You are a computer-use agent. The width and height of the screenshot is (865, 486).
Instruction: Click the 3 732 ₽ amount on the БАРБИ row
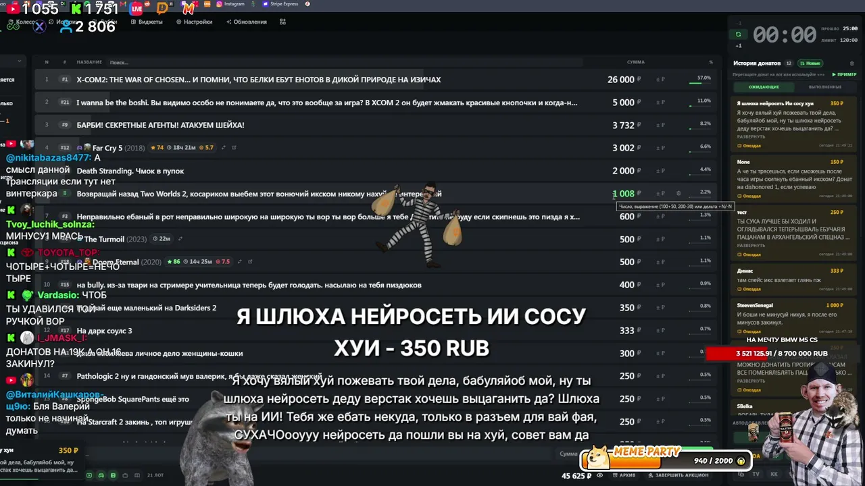[x=626, y=125]
